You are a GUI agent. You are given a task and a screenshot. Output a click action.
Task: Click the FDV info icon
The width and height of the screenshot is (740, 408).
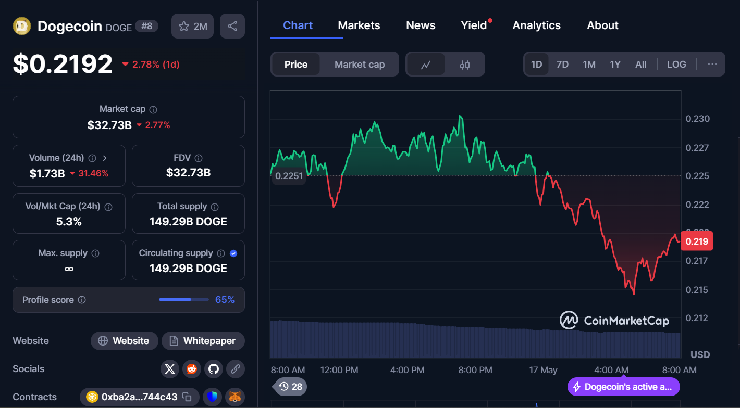pos(199,158)
